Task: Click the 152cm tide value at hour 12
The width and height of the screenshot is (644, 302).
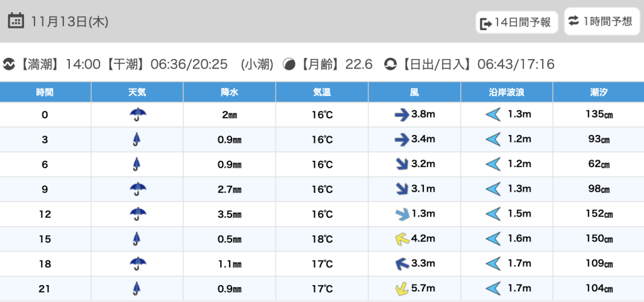Action: 598,214
